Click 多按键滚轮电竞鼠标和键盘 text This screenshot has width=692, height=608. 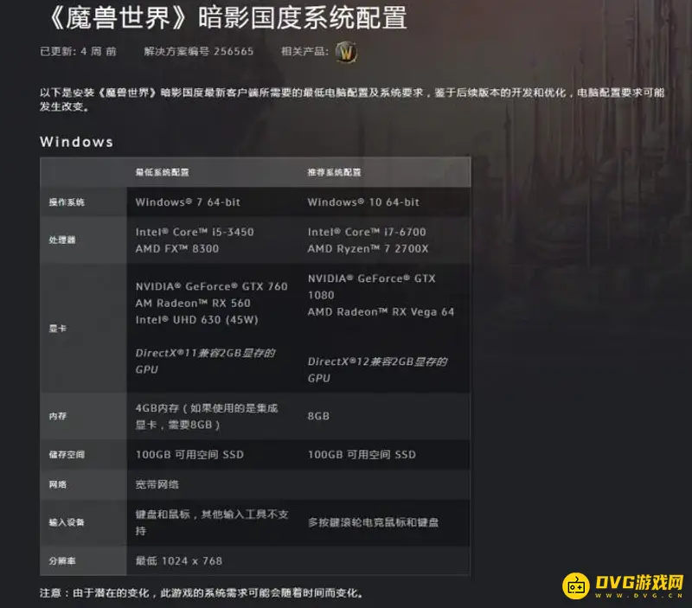point(373,523)
